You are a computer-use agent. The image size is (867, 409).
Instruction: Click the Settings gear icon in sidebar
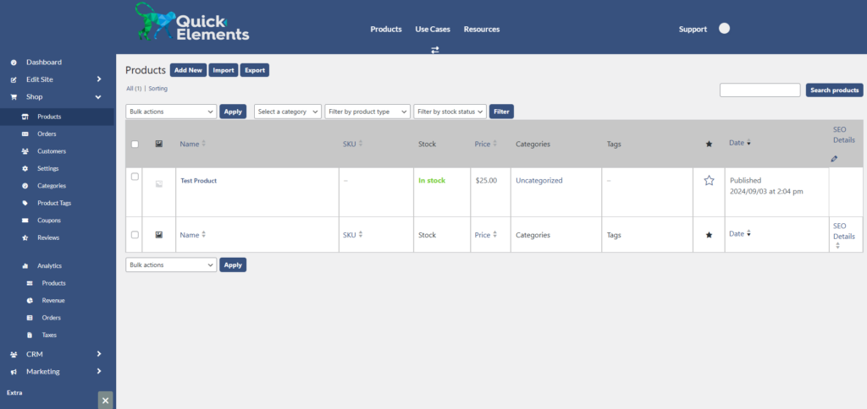pyautogui.click(x=25, y=168)
